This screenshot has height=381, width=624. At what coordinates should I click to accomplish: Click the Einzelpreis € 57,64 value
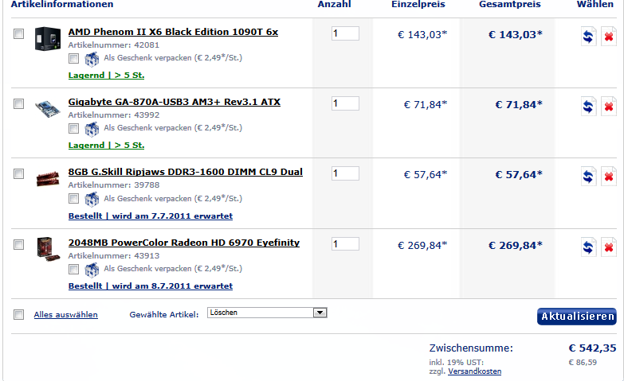pyautogui.click(x=426, y=175)
